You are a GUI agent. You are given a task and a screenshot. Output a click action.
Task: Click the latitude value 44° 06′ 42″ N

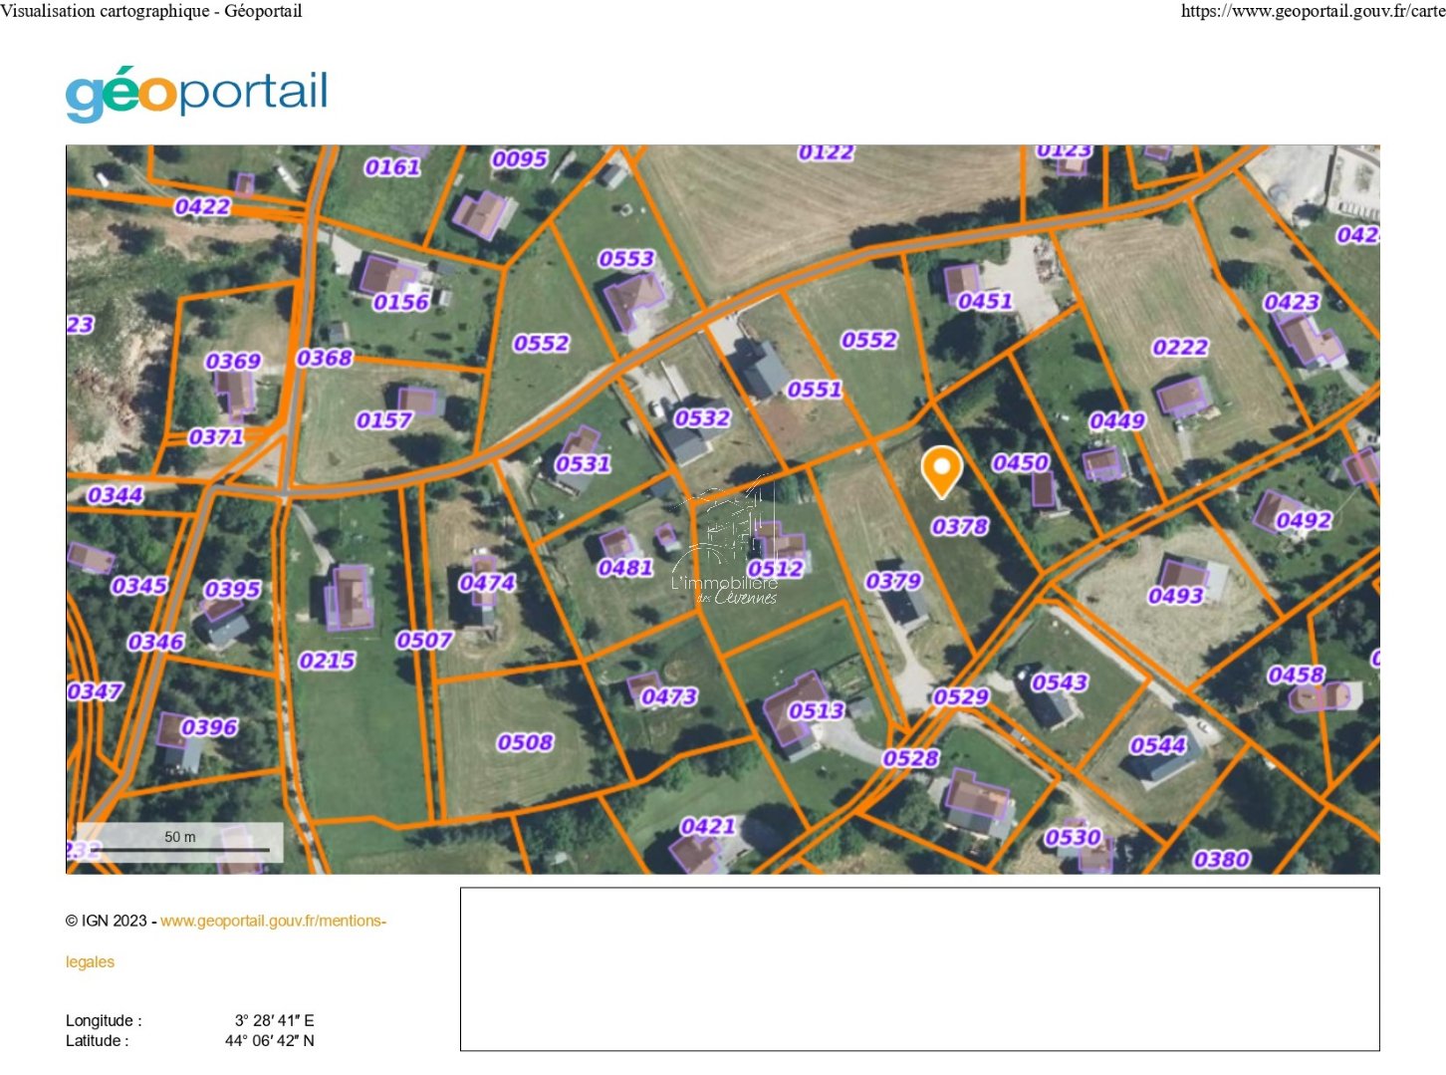(x=269, y=1041)
